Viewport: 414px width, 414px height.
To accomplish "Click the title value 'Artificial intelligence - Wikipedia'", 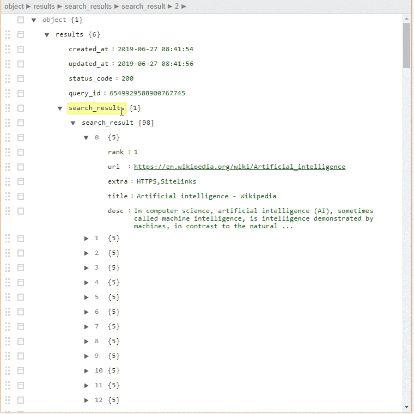I will tap(206, 196).
